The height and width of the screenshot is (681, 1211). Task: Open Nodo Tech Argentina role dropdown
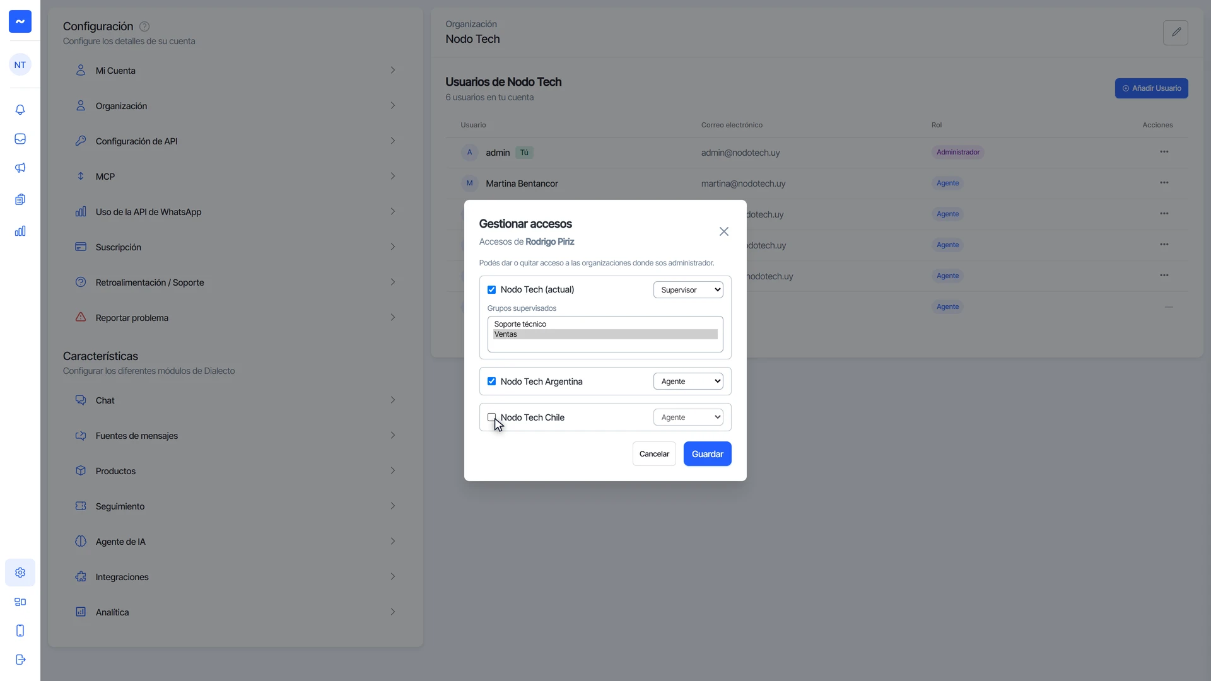pyautogui.click(x=688, y=381)
